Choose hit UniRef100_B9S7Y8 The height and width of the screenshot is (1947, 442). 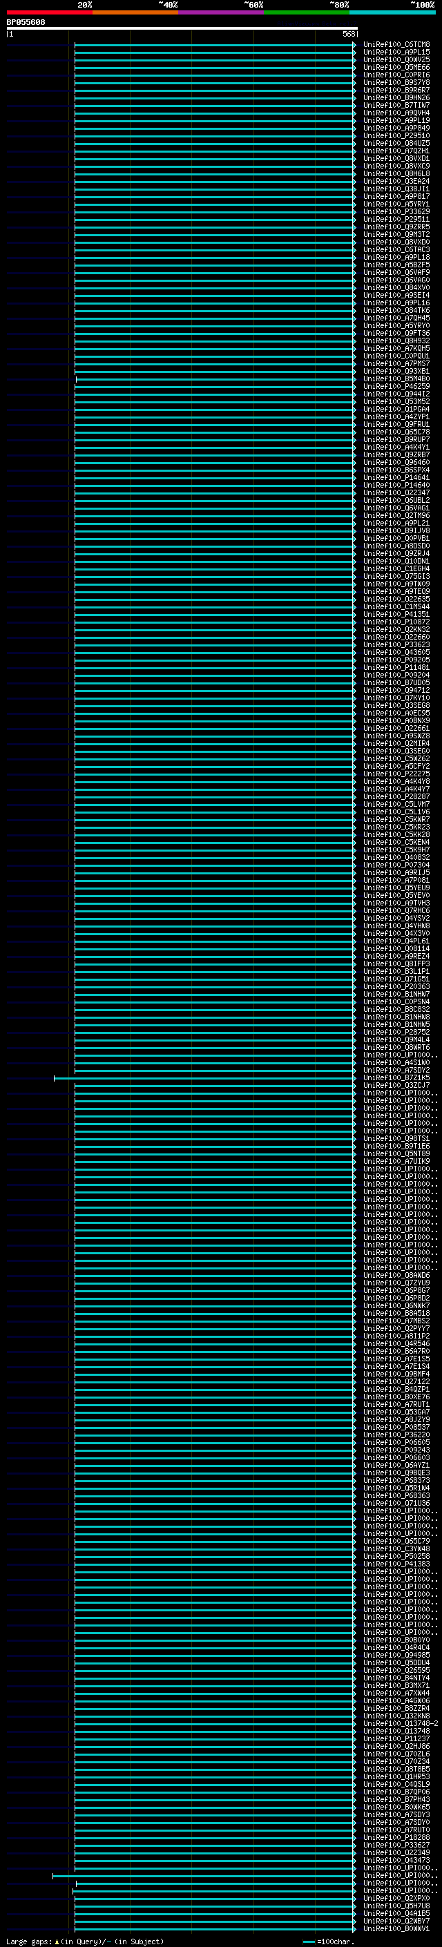pos(396,82)
